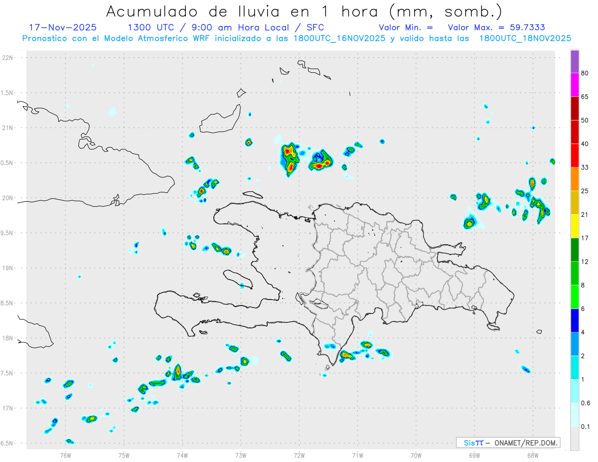
Task: Pick the magenta swatch between 65 and 80
Action: (x=575, y=85)
